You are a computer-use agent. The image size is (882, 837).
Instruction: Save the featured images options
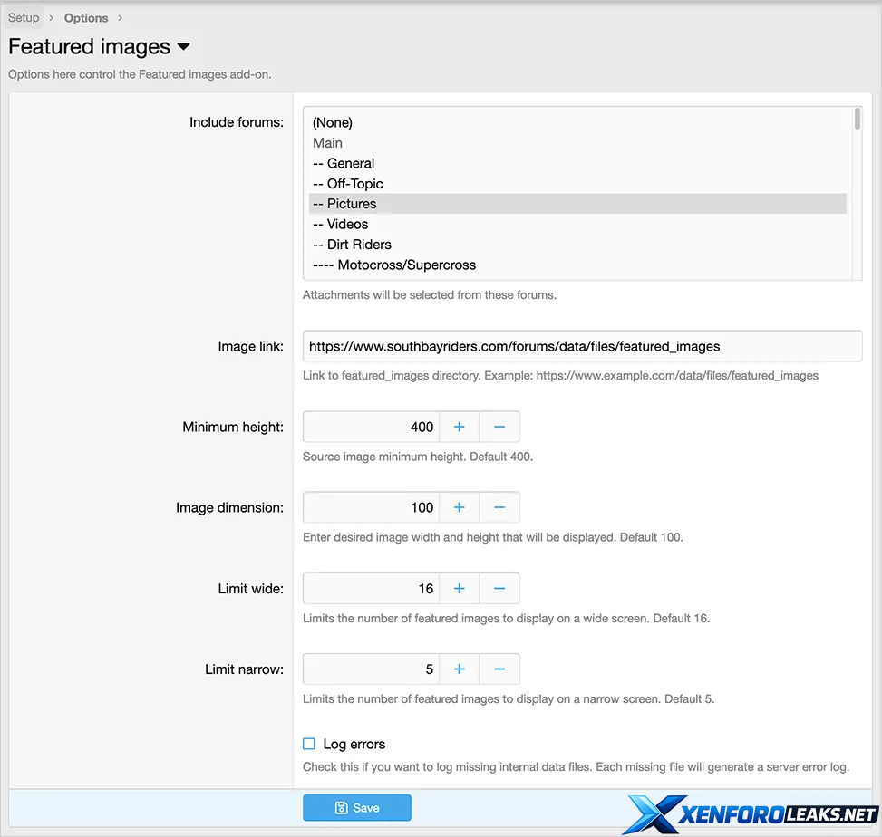356,808
